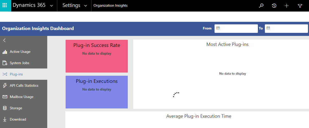
Task: Click the Plug-in Success Rate tile
Action: click(97, 56)
